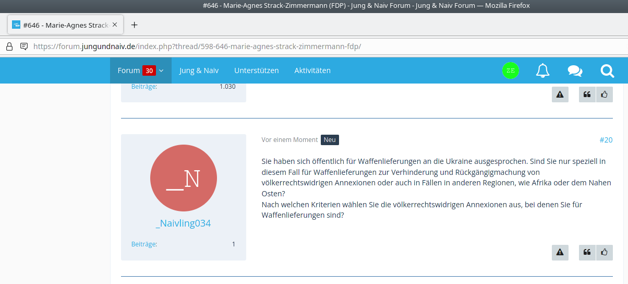Open the conversations speech bubble icon
This screenshot has width=628, height=284.
coord(575,70)
